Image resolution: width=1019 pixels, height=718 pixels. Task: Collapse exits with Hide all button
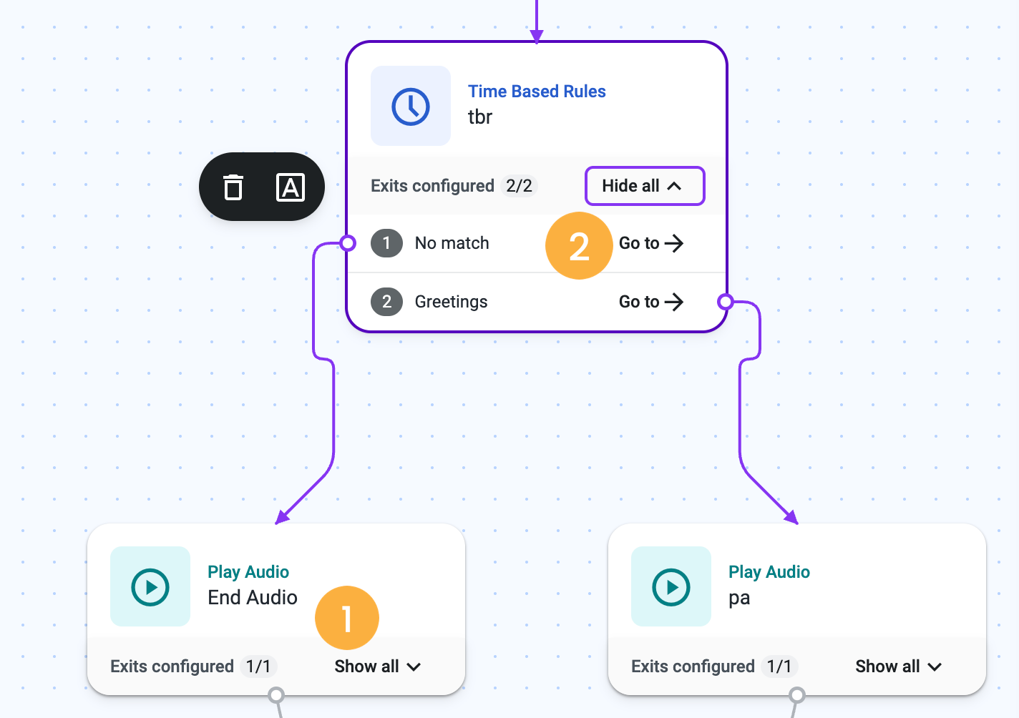645,186
